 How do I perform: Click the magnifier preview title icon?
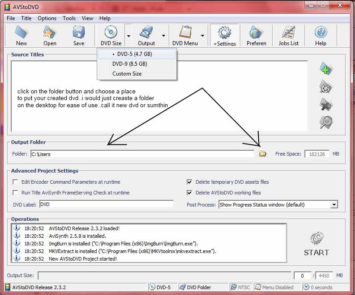[x=326, y=122]
